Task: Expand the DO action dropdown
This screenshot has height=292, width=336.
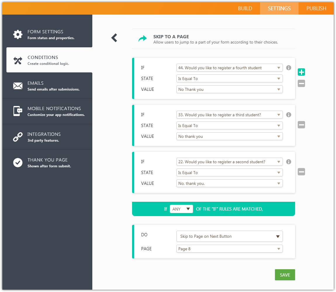Action: [229, 236]
